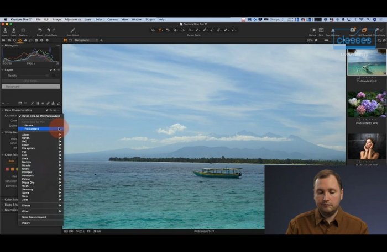Click Show Recommended in profile menu
The width and height of the screenshot is (387, 252).
click(34, 217)
